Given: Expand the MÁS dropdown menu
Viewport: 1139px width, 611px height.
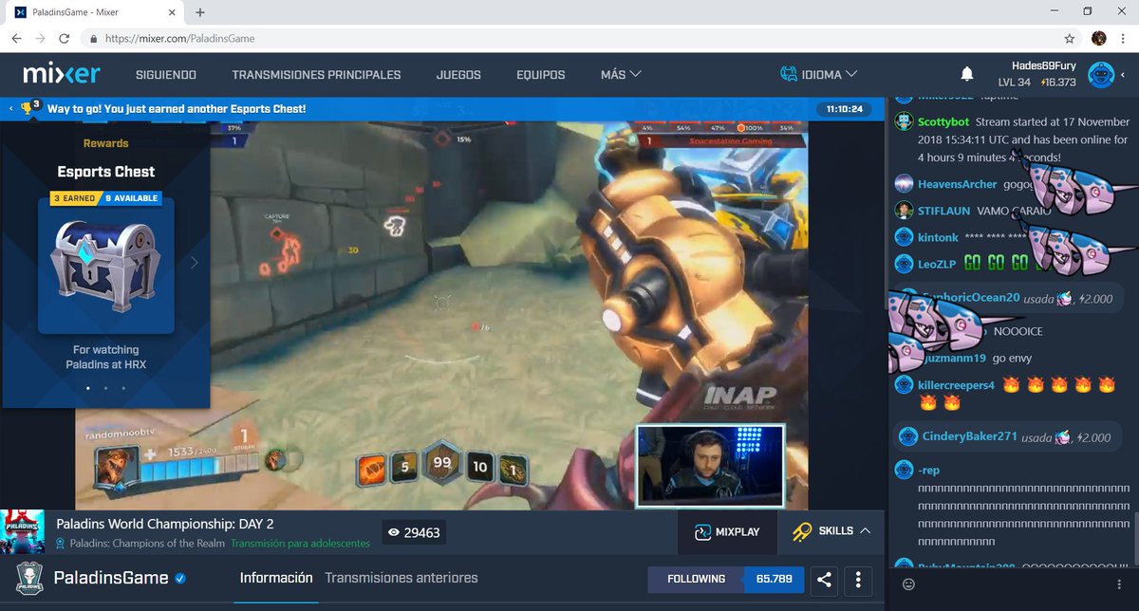Looking at the screenshot, I should [x=621, y=74].
